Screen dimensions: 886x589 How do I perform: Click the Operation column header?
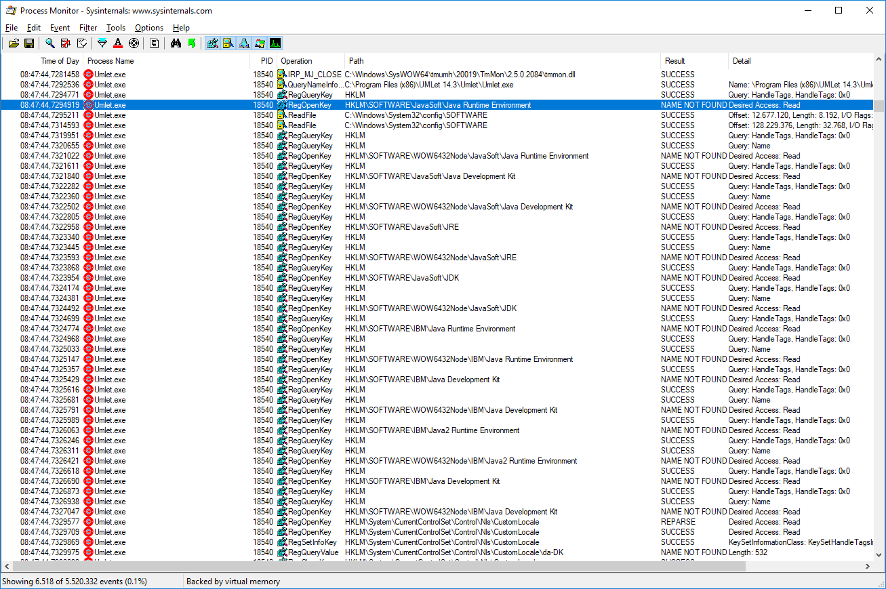[x=310, y=61]
